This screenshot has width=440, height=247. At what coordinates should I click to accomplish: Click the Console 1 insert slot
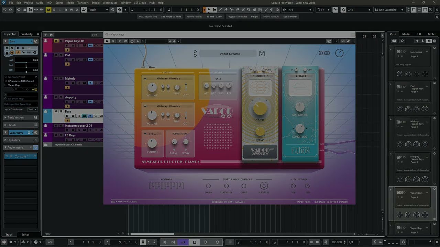[21, 156]
